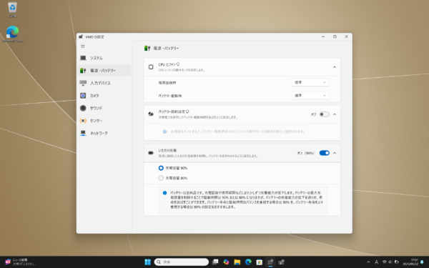Open the システム settings page
The image size is (429, 268).
(x=104, y=58)
